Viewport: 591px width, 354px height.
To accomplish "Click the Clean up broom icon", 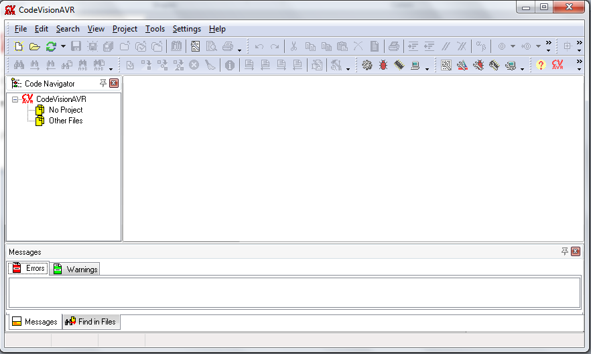I will tap(210, 65).
